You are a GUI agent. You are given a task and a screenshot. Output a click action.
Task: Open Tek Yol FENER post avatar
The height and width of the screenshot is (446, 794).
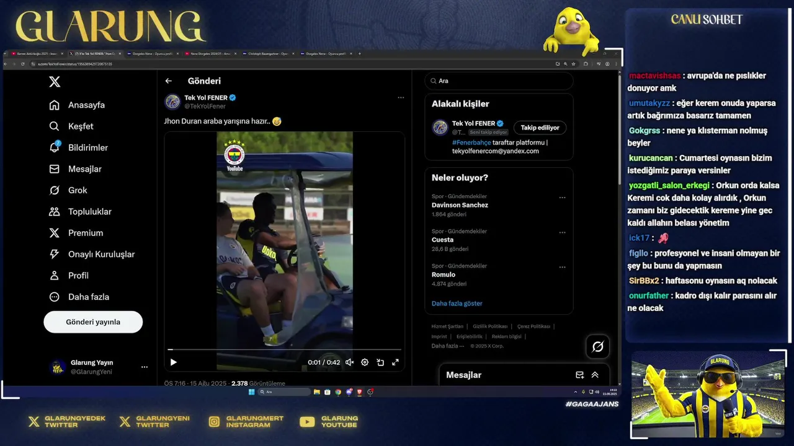point(172,102)
